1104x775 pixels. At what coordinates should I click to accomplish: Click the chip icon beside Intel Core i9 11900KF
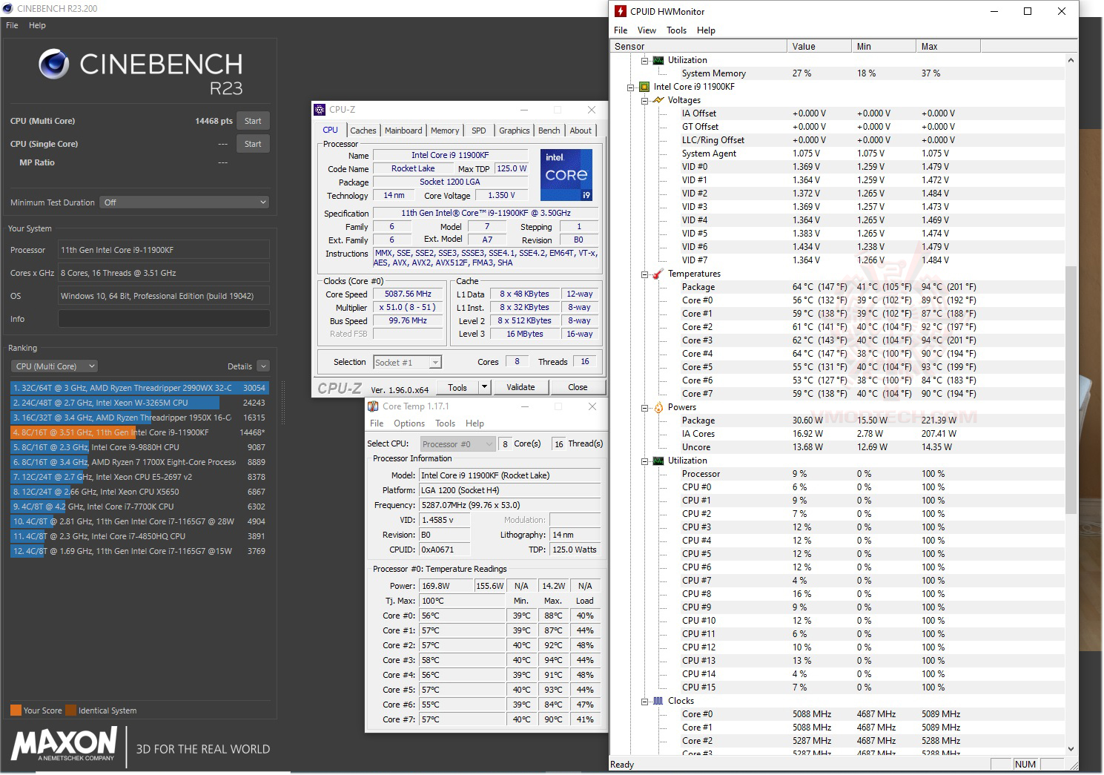point(644,87)
